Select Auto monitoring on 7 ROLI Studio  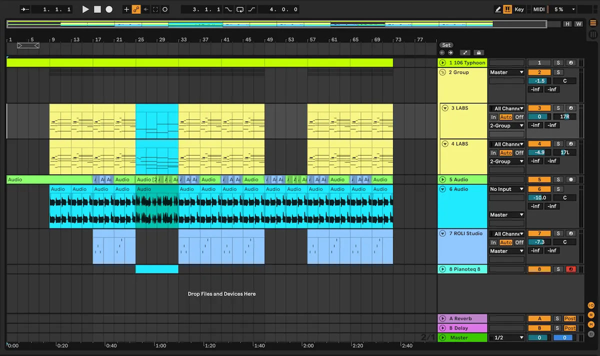click(x=506, y=242)
